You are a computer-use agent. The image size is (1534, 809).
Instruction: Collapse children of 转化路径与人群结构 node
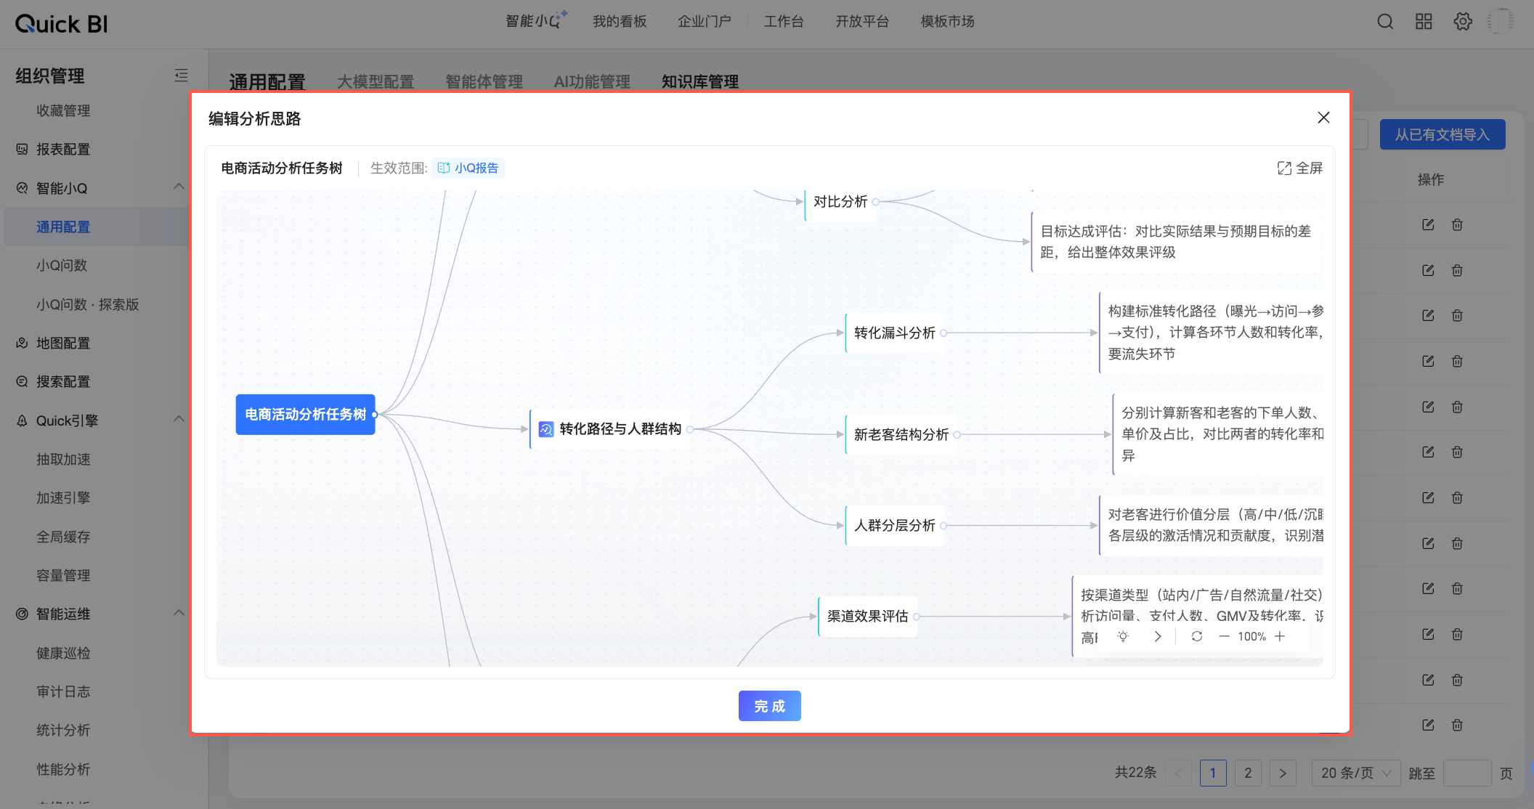point(689,429)
